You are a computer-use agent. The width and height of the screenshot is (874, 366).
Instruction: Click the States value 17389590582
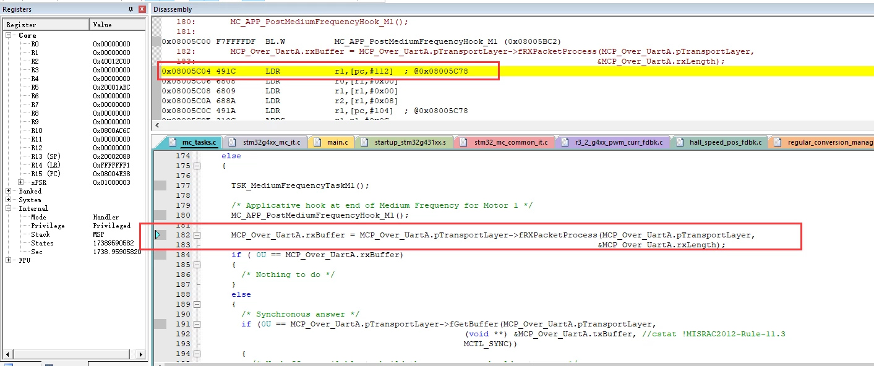[114, 243]
